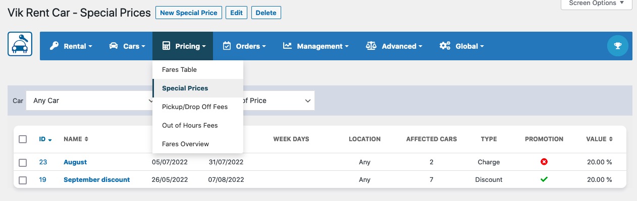The height and width of the screenshot is (201, 637).
Task: Open the Advanced menu
Action: tap(394, 46)
